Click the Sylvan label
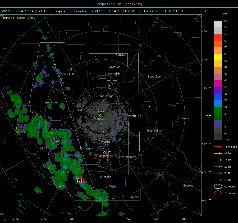Screen dimensions: 238x223 click(101, 78)
